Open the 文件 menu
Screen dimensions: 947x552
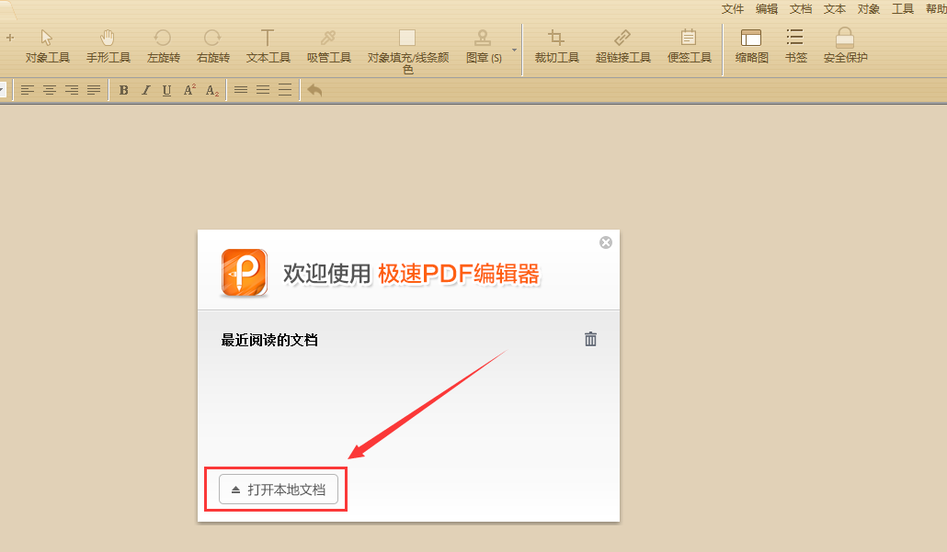732,9
